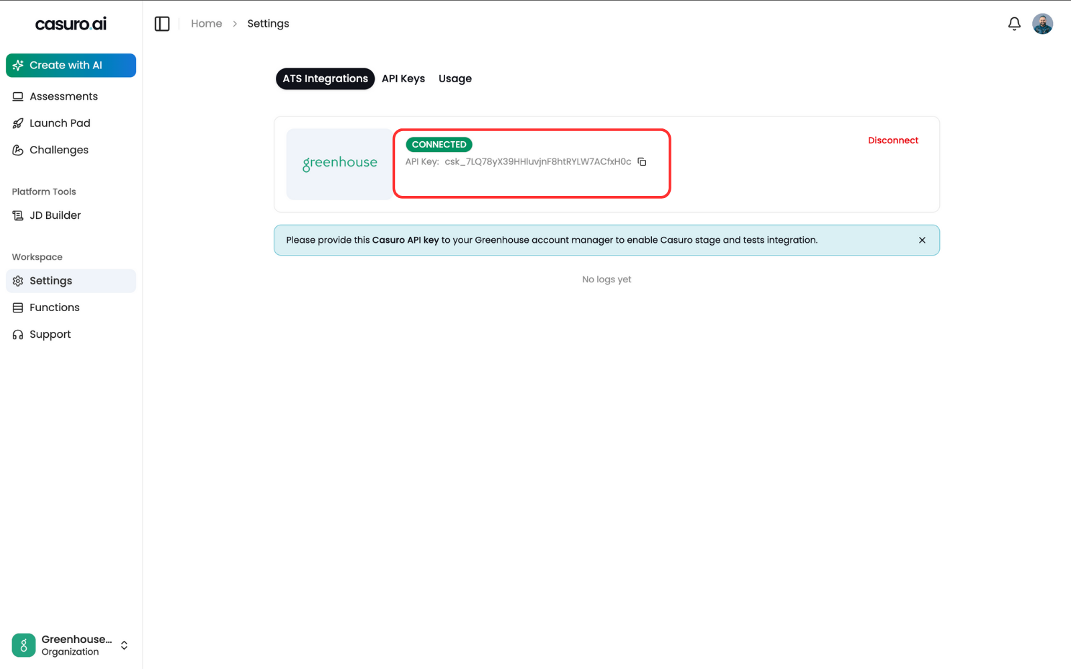
Task: Collapse the left sidebar panel
Action: pyautogui.click(x=162, y=23)
